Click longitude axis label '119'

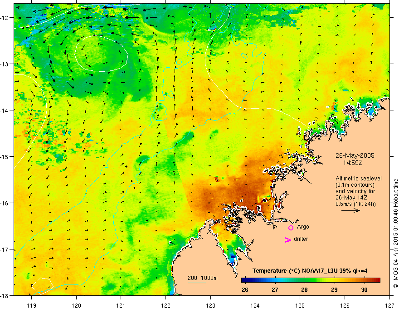[32, 305]
